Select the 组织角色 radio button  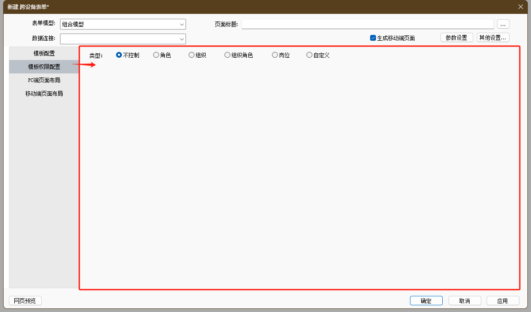click(x=228, y=55)
